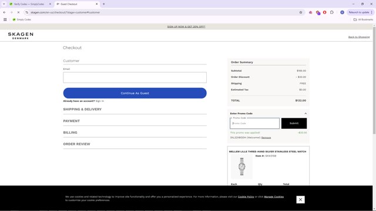Image resolution: width=376 pixels, height=211 pixels.
Task: Expand the Shipping & Delivery section
Action: coord(135,110)
